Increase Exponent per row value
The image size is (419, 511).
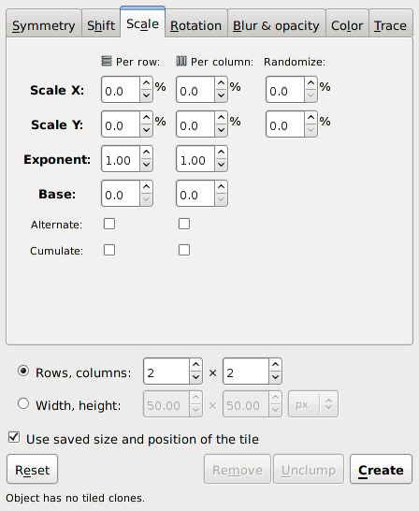click(x=147, y=153)
